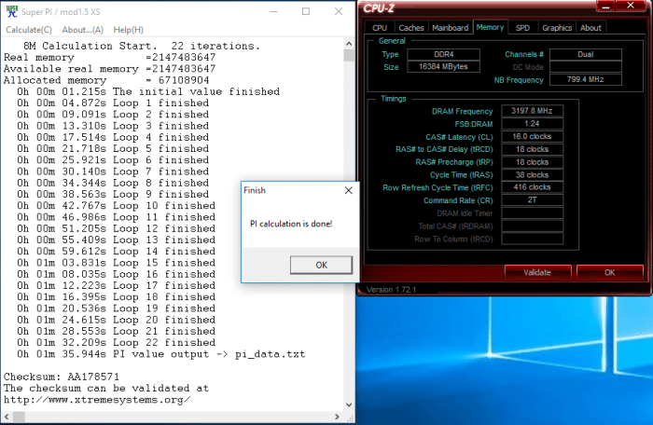Click the scroll right arrow in Super PI
The width and height of the screenshot is (653, 425).
click(x=337, y=417)
